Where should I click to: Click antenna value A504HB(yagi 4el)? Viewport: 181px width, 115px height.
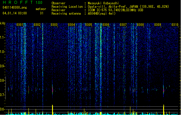102,14
